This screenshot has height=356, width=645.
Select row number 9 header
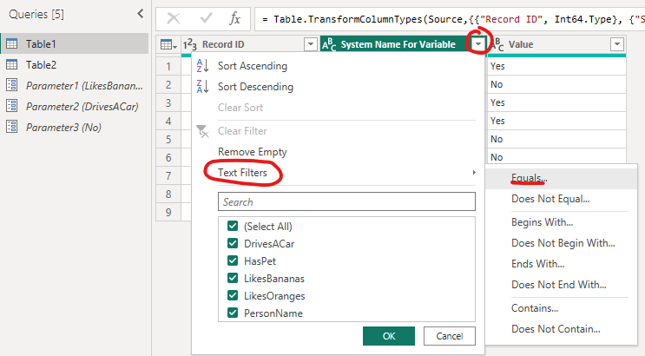tap(168, 212)
